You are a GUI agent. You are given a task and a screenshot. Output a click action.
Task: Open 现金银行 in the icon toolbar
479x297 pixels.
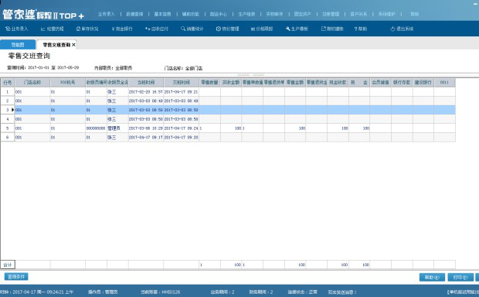point(122,29)
